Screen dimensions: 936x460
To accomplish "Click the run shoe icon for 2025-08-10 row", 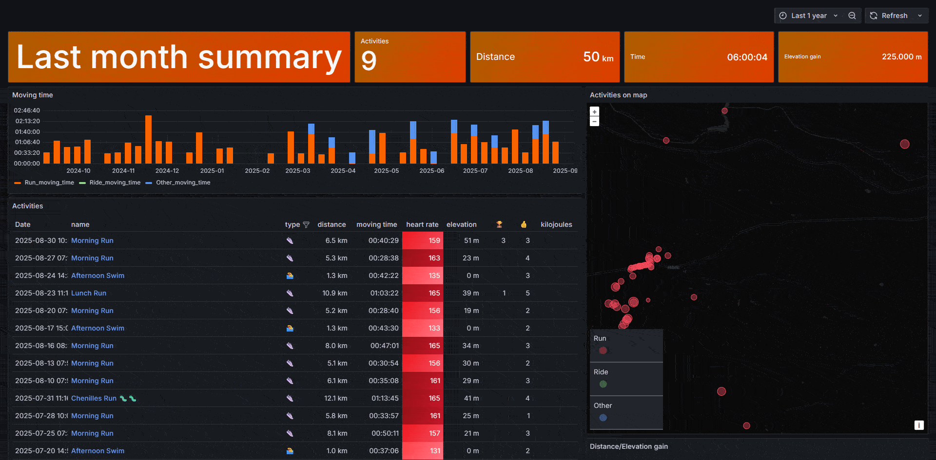I will (x=290, y=381).
